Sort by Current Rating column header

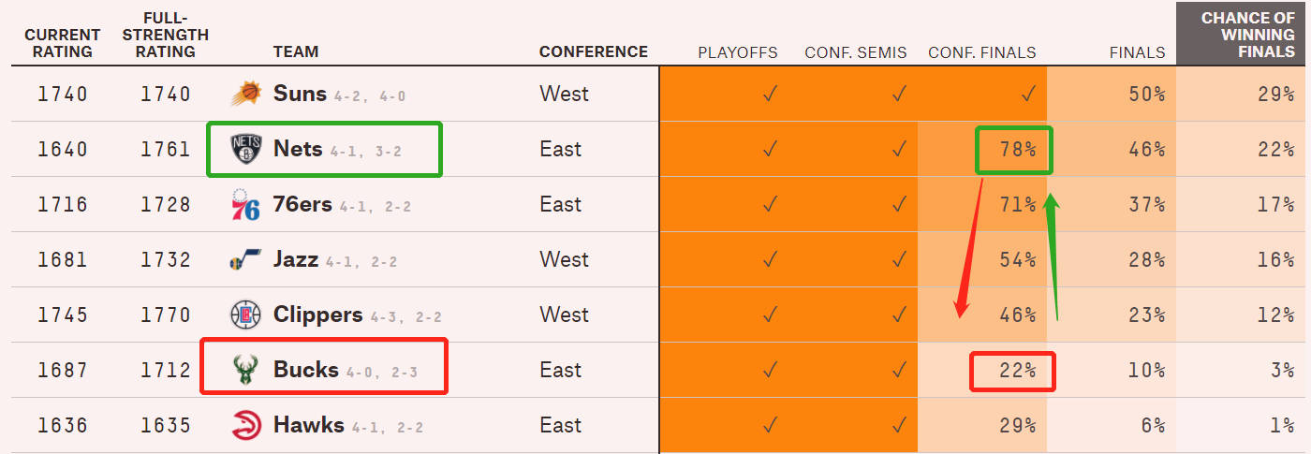63,43
